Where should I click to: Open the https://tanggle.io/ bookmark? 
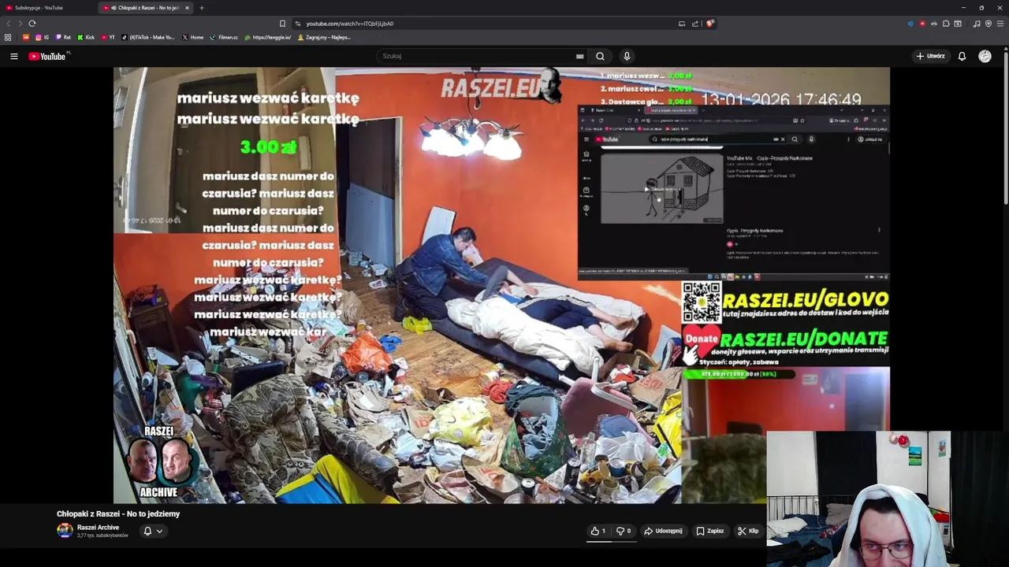point(268,37)
